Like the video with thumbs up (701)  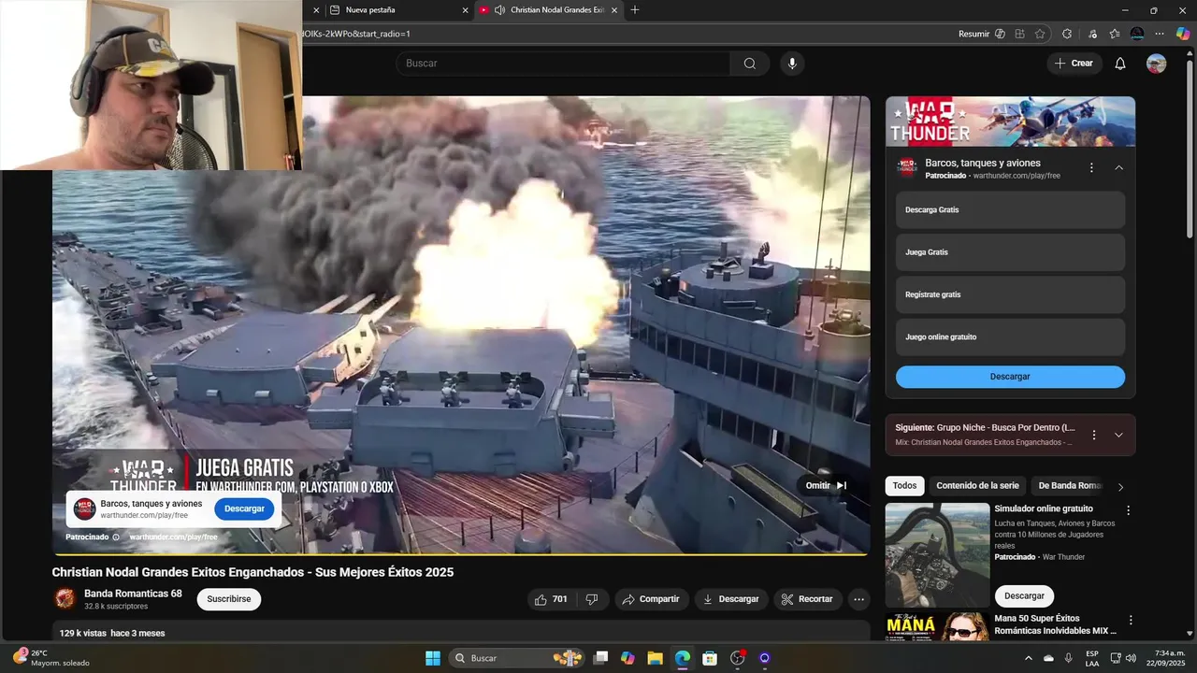point(551,599)
